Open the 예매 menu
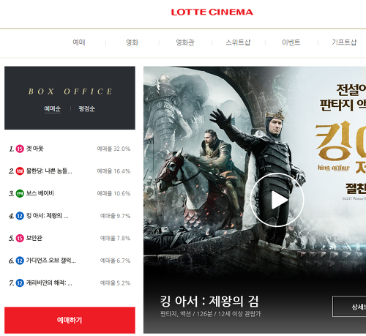This screenshot has height=336, width=366. point(79,42)
